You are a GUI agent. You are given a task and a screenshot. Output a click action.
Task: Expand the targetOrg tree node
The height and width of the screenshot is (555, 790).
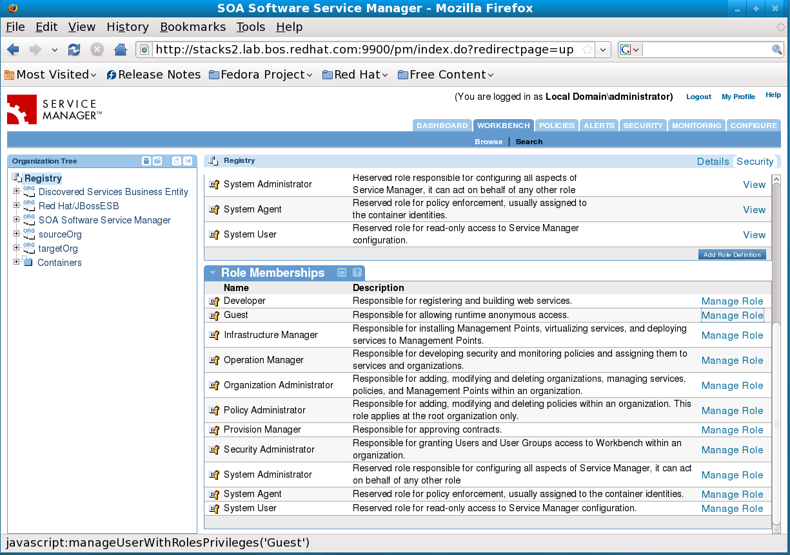click(16, 248)
